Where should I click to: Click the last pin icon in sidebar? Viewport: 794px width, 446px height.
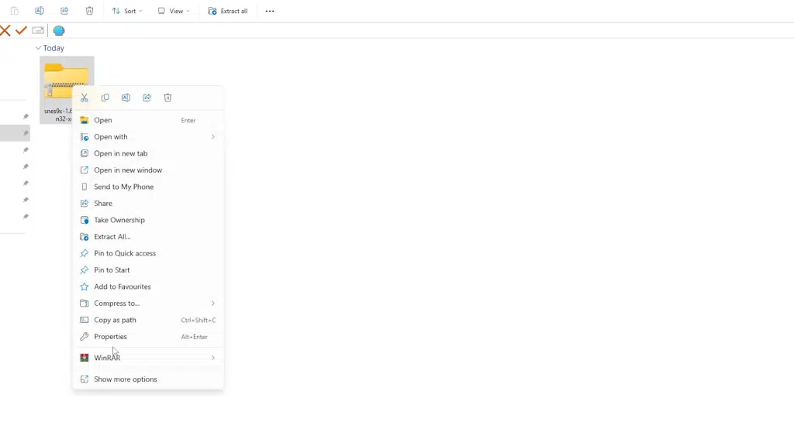pos(26,217)
